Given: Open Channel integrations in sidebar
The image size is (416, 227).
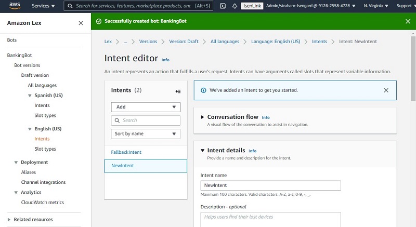Looking at the screenshot, I should 43,182.
